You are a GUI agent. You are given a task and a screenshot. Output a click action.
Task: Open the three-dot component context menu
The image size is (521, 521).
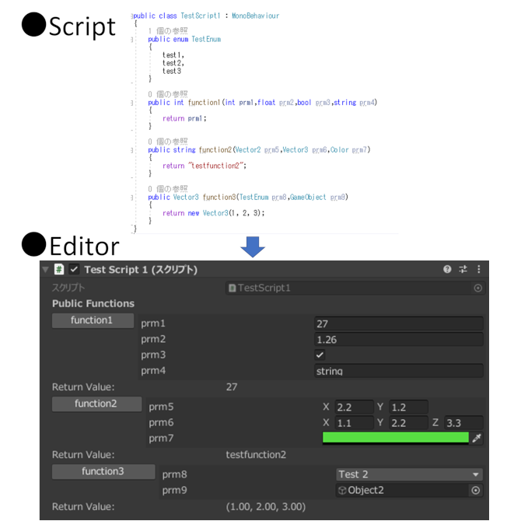click(x=478, y=269)
